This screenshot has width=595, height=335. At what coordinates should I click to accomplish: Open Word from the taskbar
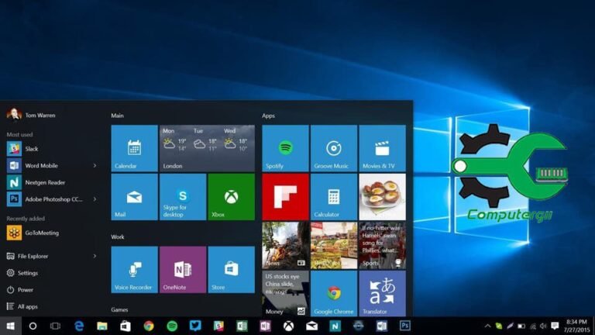pyautogui.click(x=382, y=326)
